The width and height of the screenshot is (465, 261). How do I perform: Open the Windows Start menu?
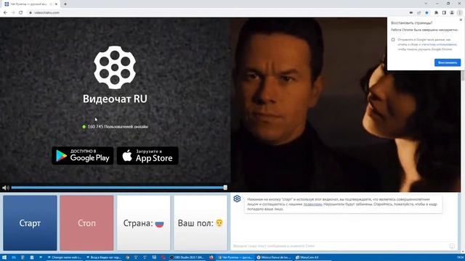tap(4, 257)
